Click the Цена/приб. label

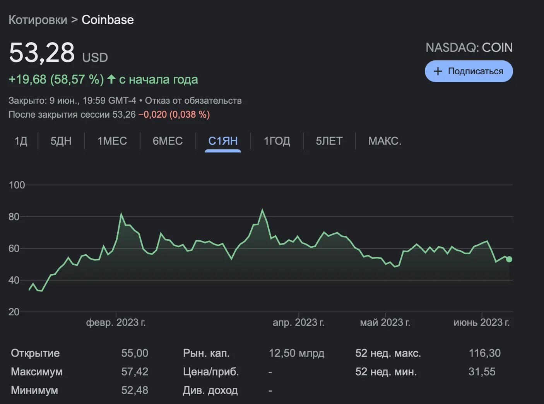(x=211, y=371)
